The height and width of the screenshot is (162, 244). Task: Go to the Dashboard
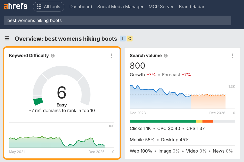tap(81, 7)
